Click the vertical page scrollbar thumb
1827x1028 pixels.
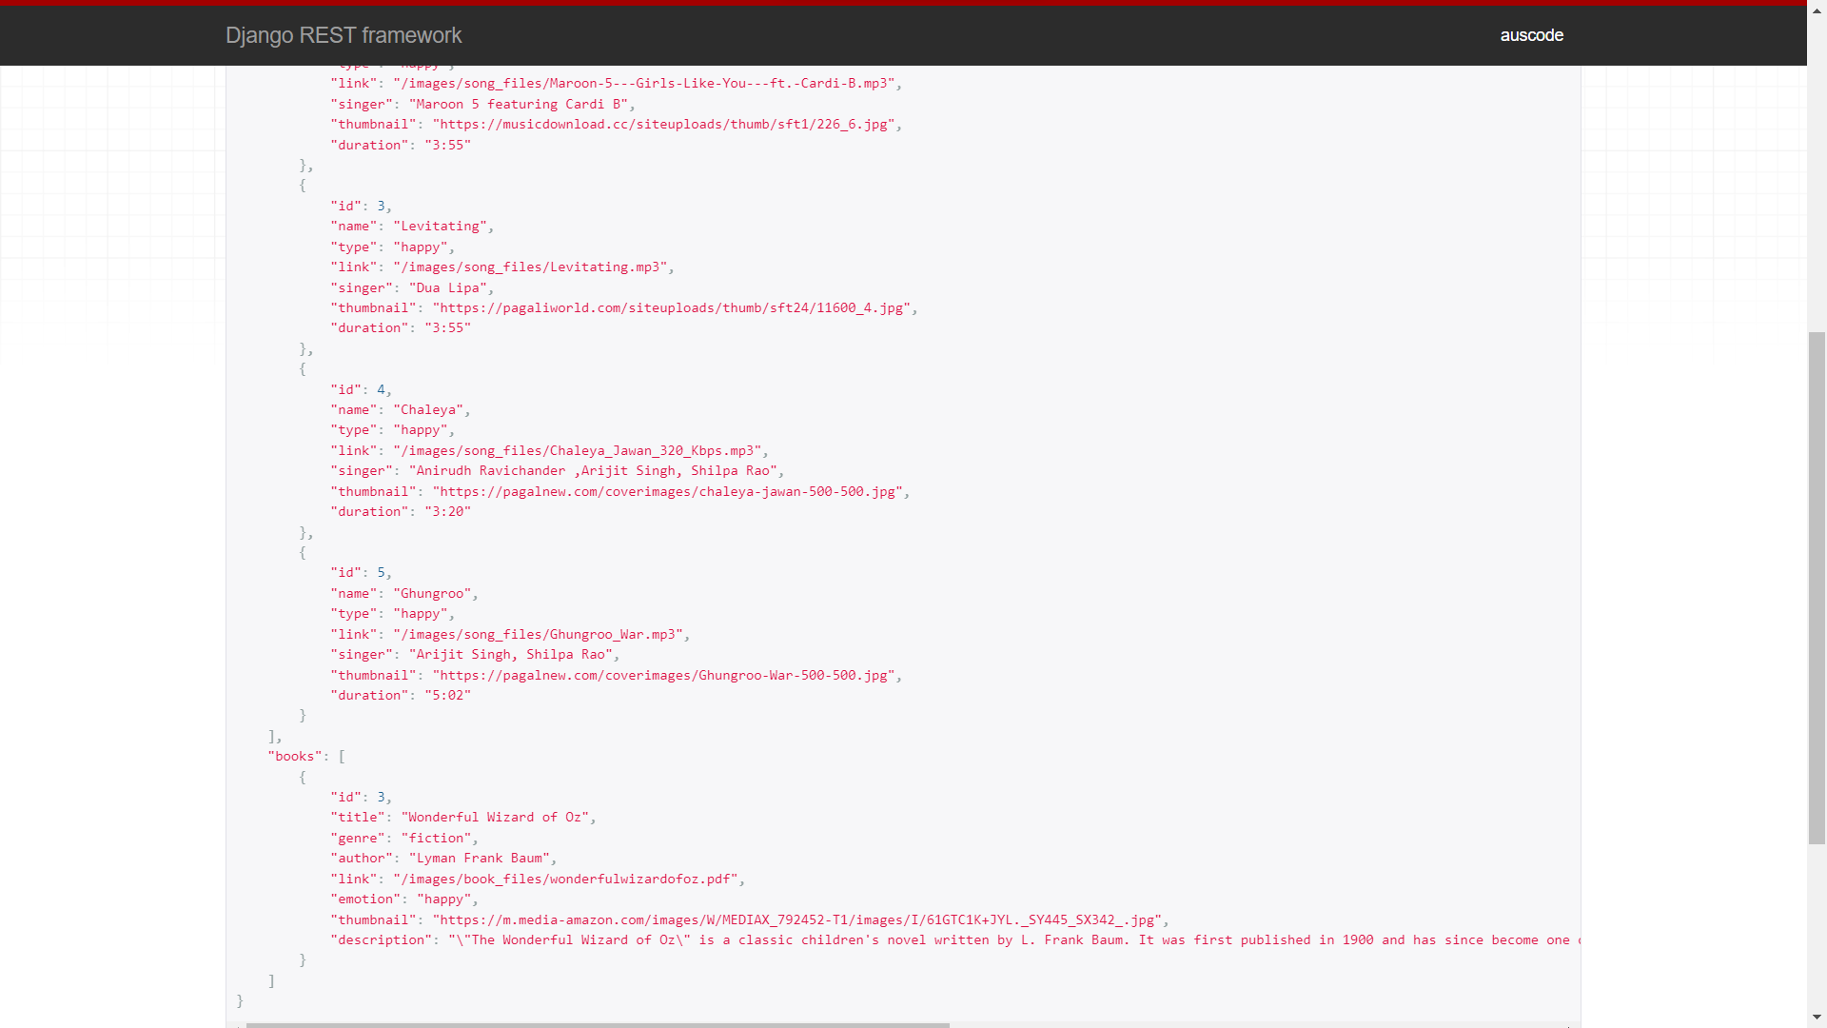pos(1817,587)
